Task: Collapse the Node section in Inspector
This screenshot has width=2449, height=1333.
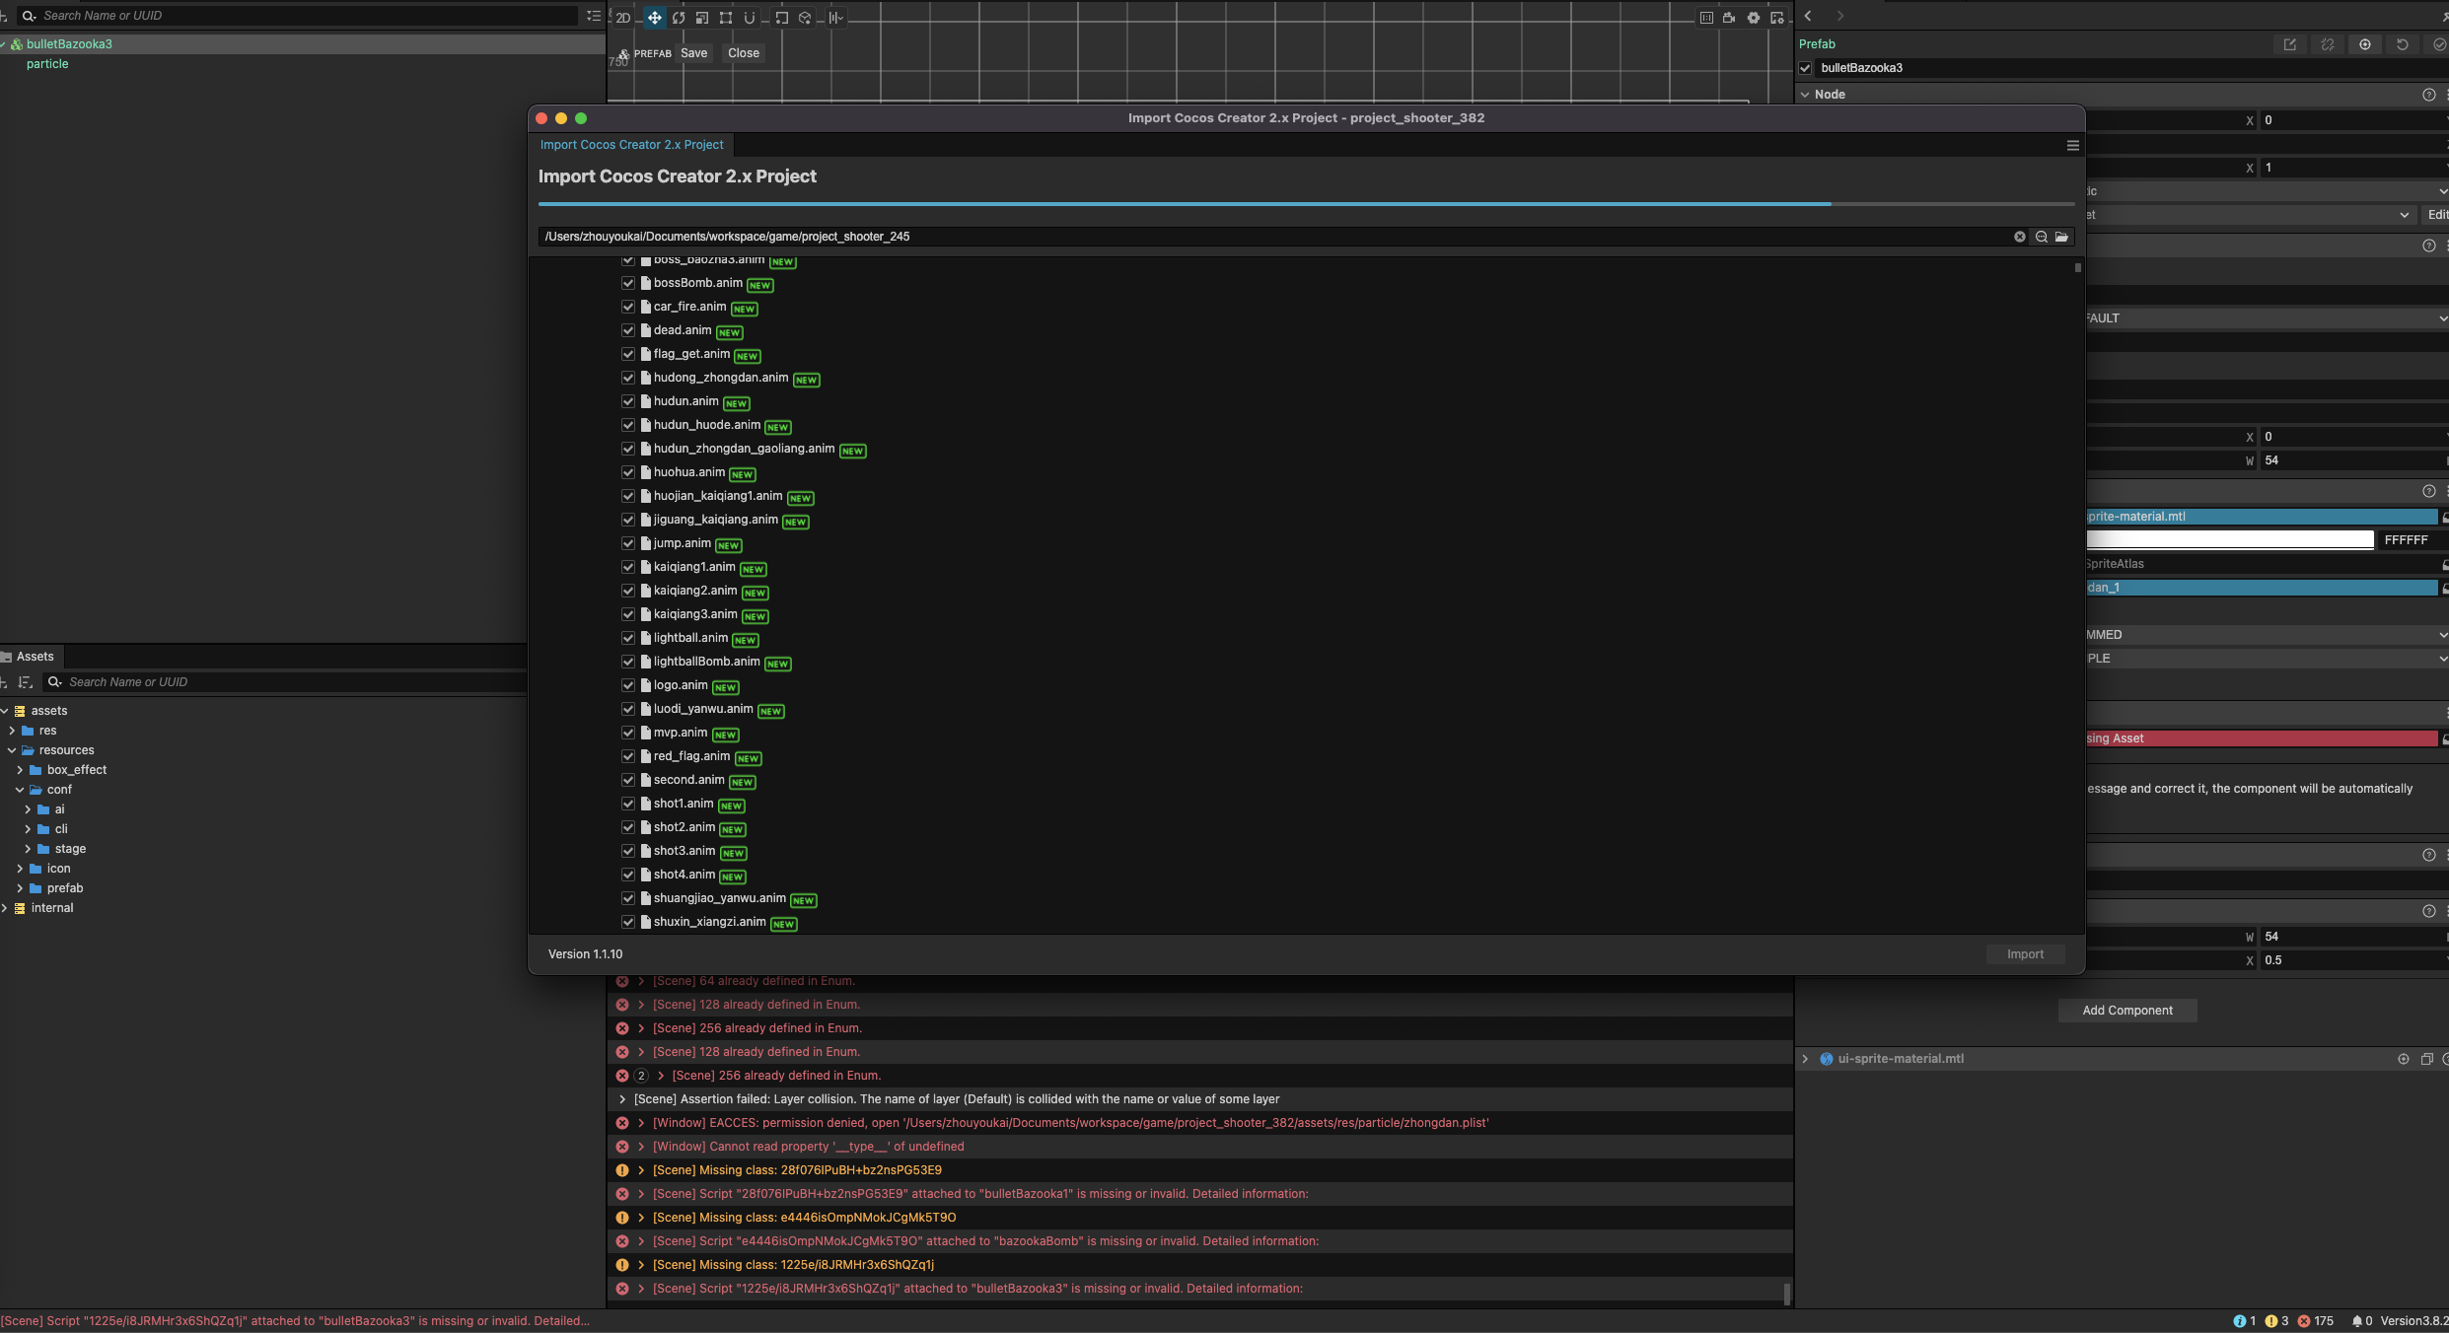Action: point(1806,95)
